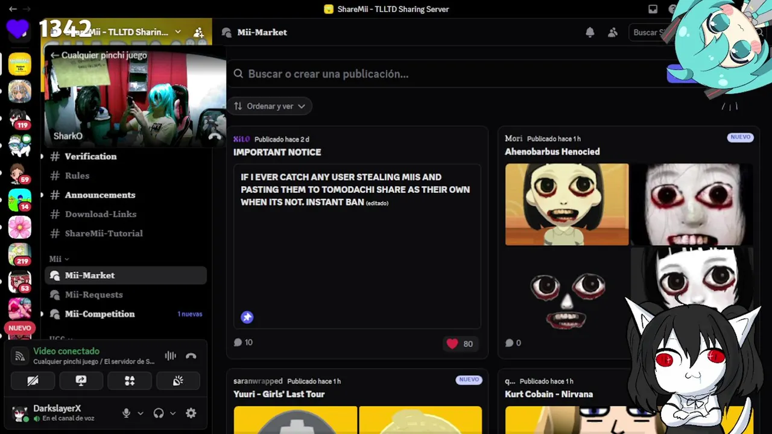Open server icon with 119 badge
This screenshot has height=434, width=772.
tap(20, 118)
